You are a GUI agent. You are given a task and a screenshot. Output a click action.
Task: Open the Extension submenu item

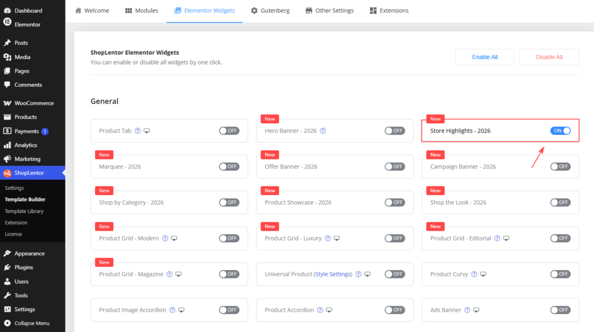[x=16, y=222]
